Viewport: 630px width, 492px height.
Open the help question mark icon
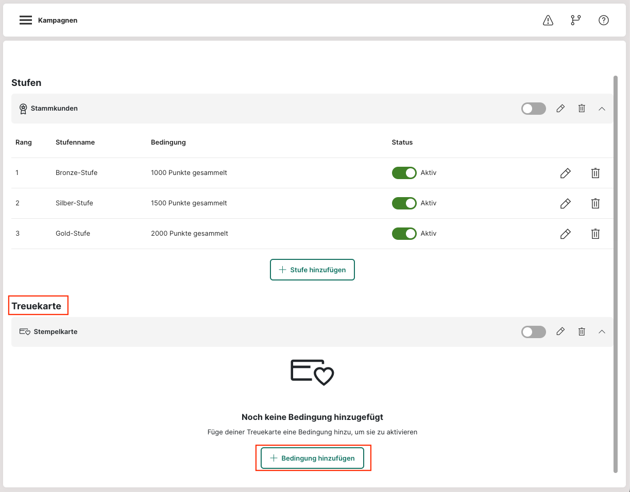[x=604, y=20]
